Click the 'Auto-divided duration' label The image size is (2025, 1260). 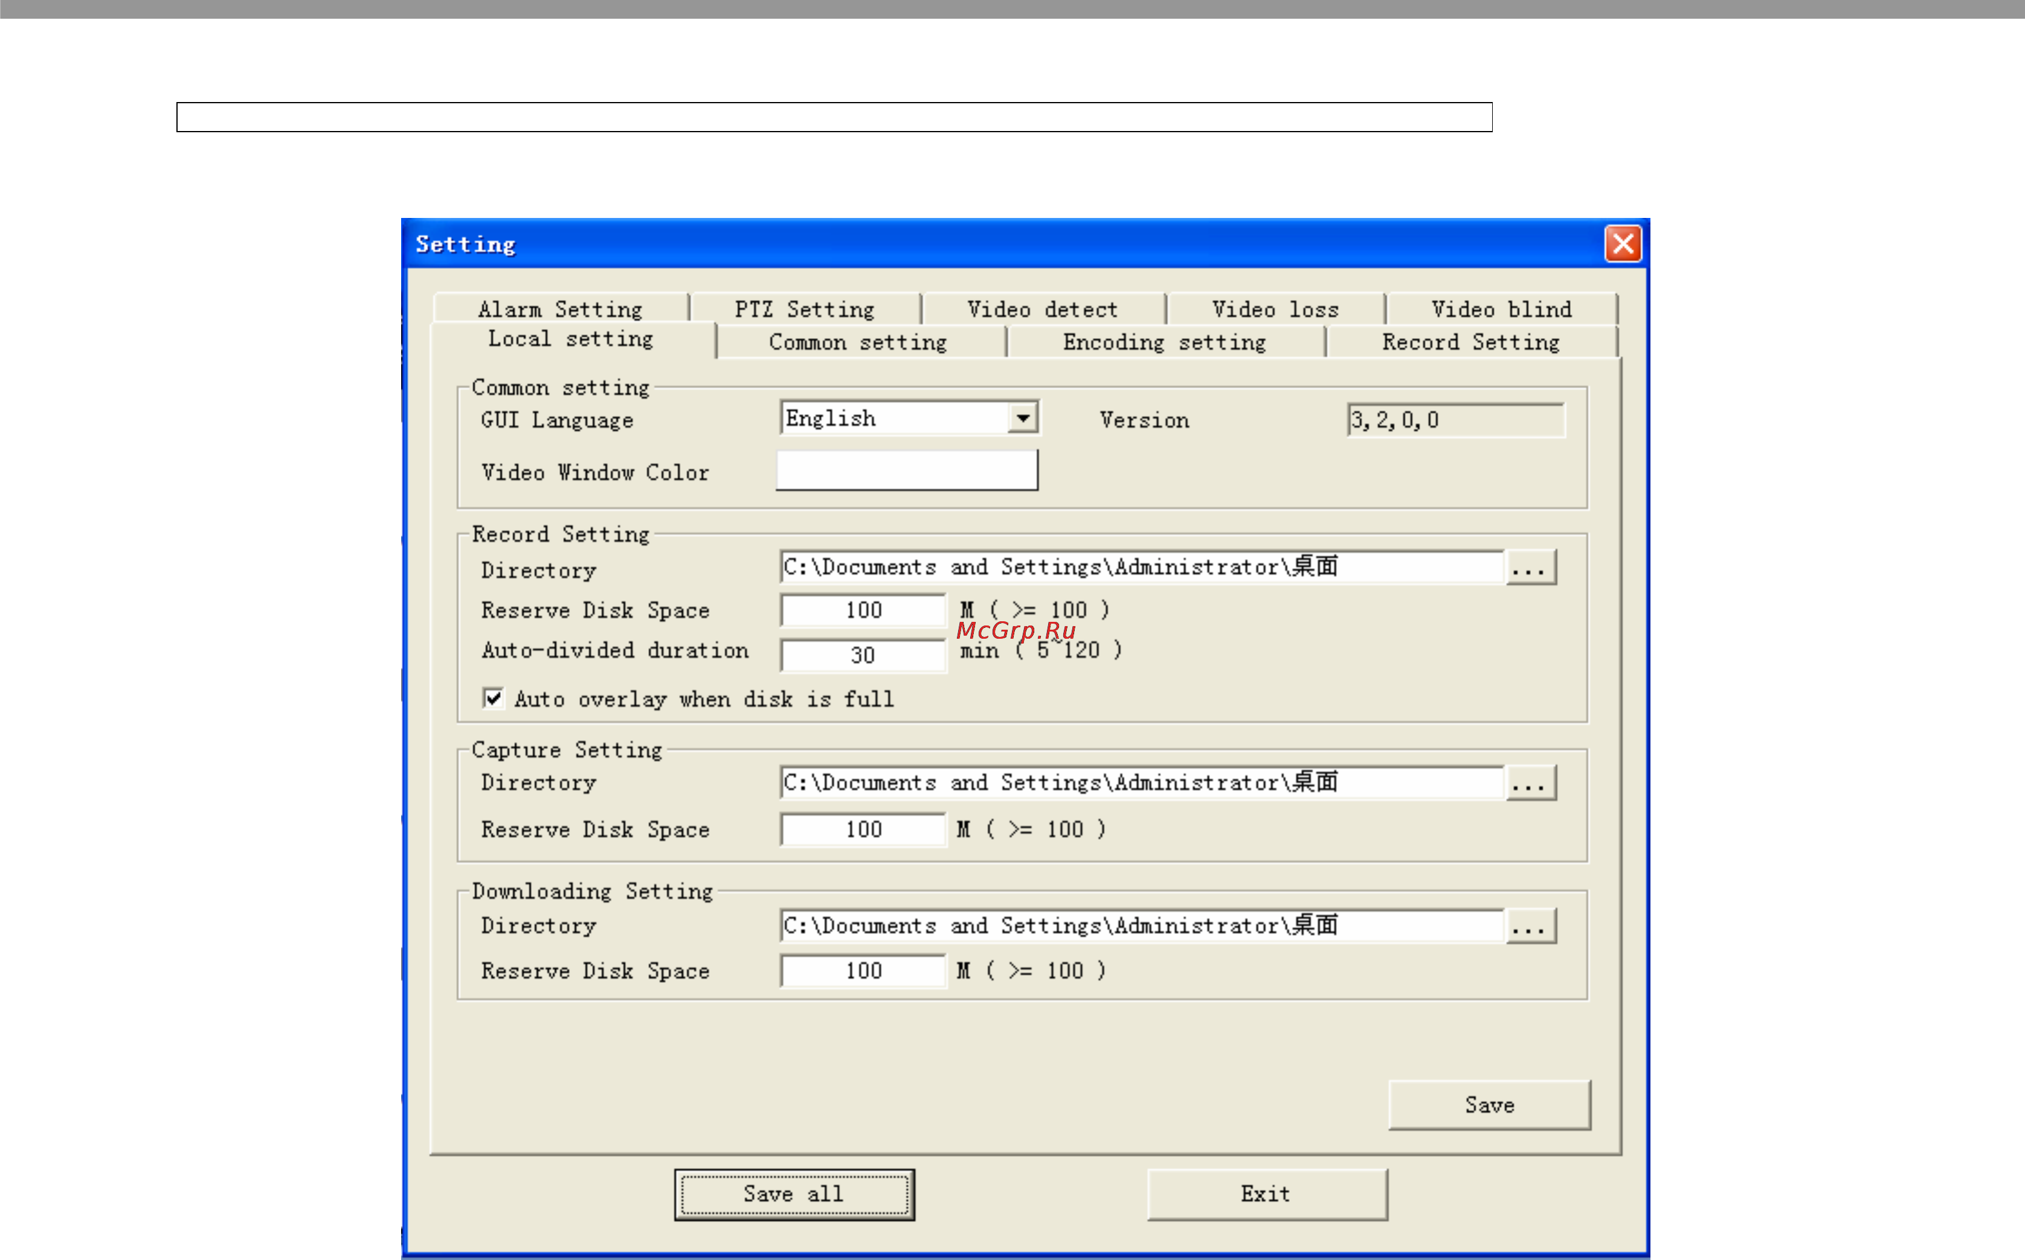(x=615, y=650)
